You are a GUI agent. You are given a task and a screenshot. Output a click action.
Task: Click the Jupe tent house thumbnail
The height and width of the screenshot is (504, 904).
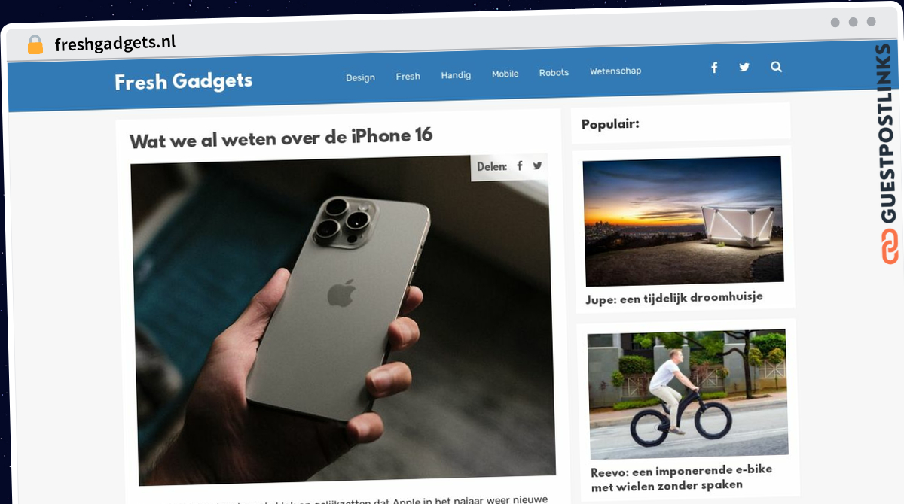pyautogui.click(x=683, y=220)
